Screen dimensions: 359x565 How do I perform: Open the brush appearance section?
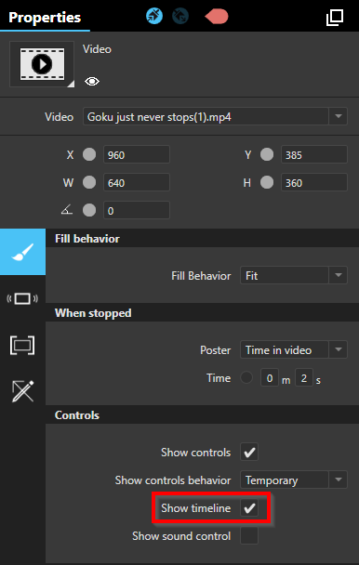(x=22, y=252)
